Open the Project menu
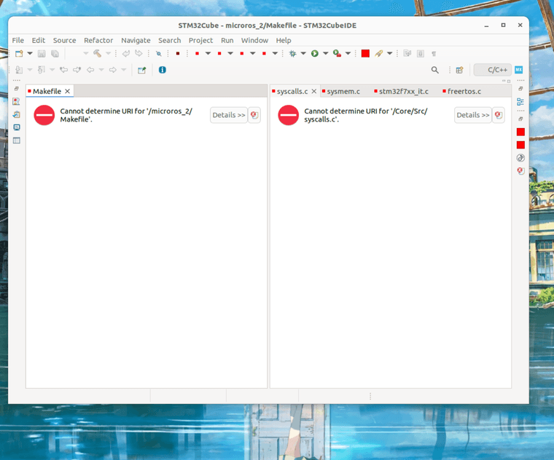This screenshot has height=460, width=554. [x=200, y=40]
